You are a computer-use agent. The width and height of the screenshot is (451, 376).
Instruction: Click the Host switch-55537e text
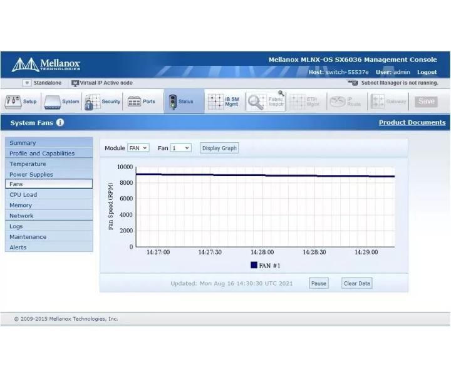point(338,72)
